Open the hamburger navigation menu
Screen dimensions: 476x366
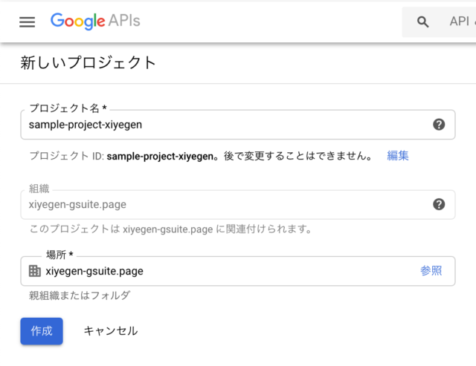pos(28,22)
